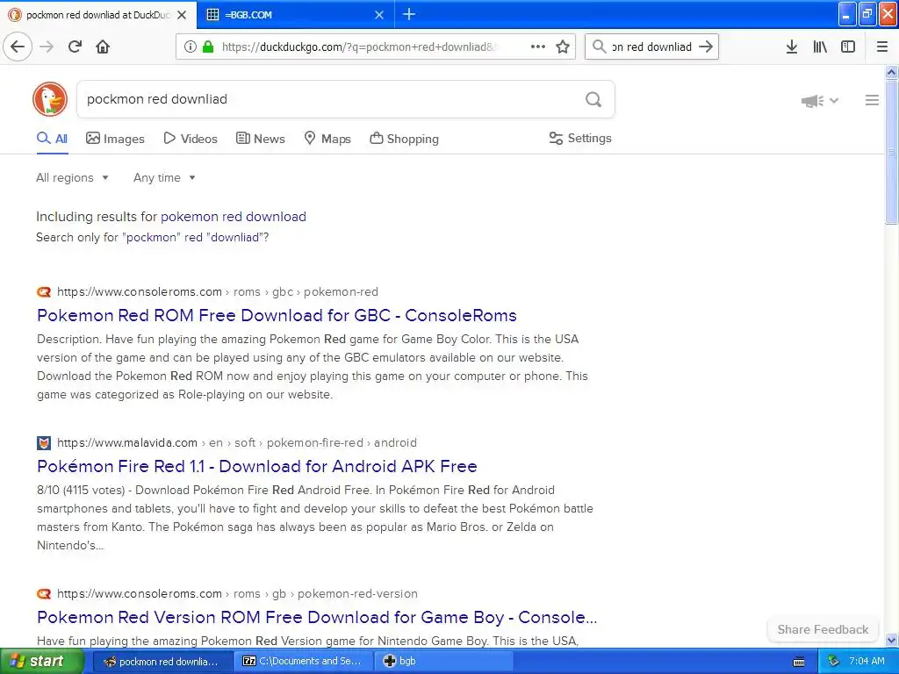Image resolution: width=899 pixels, height=674 pixels.
Task: Click the green padlock security icon
Action: point(208,47)
